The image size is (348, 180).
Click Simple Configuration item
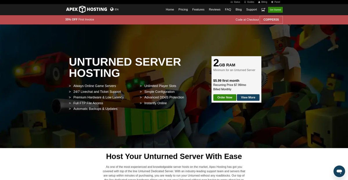(159, 92)
